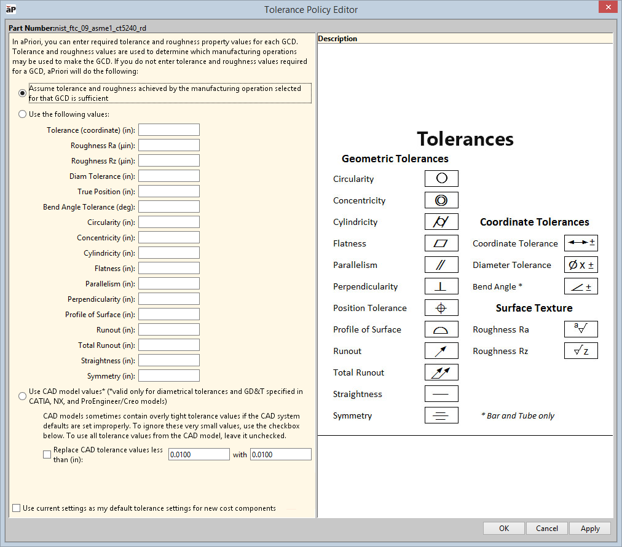Select the Use the following values option
The image size is (622, 547).
point(23,114)
